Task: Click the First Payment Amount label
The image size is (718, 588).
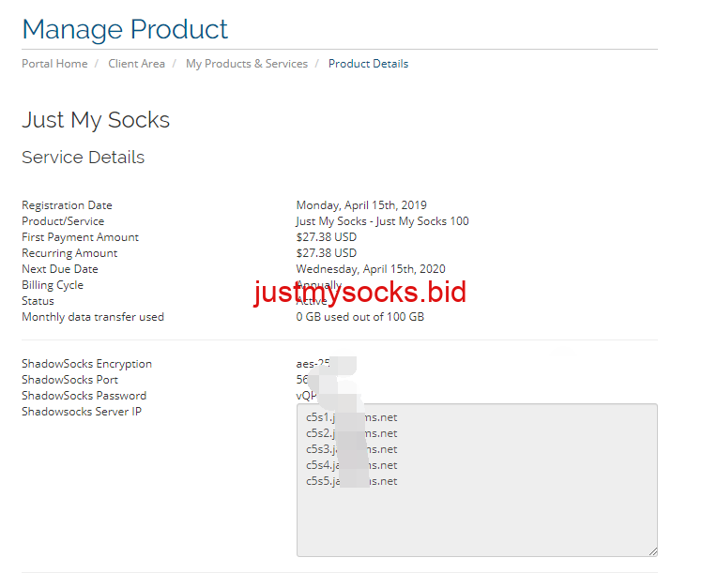Action: [x=80, y=237]
